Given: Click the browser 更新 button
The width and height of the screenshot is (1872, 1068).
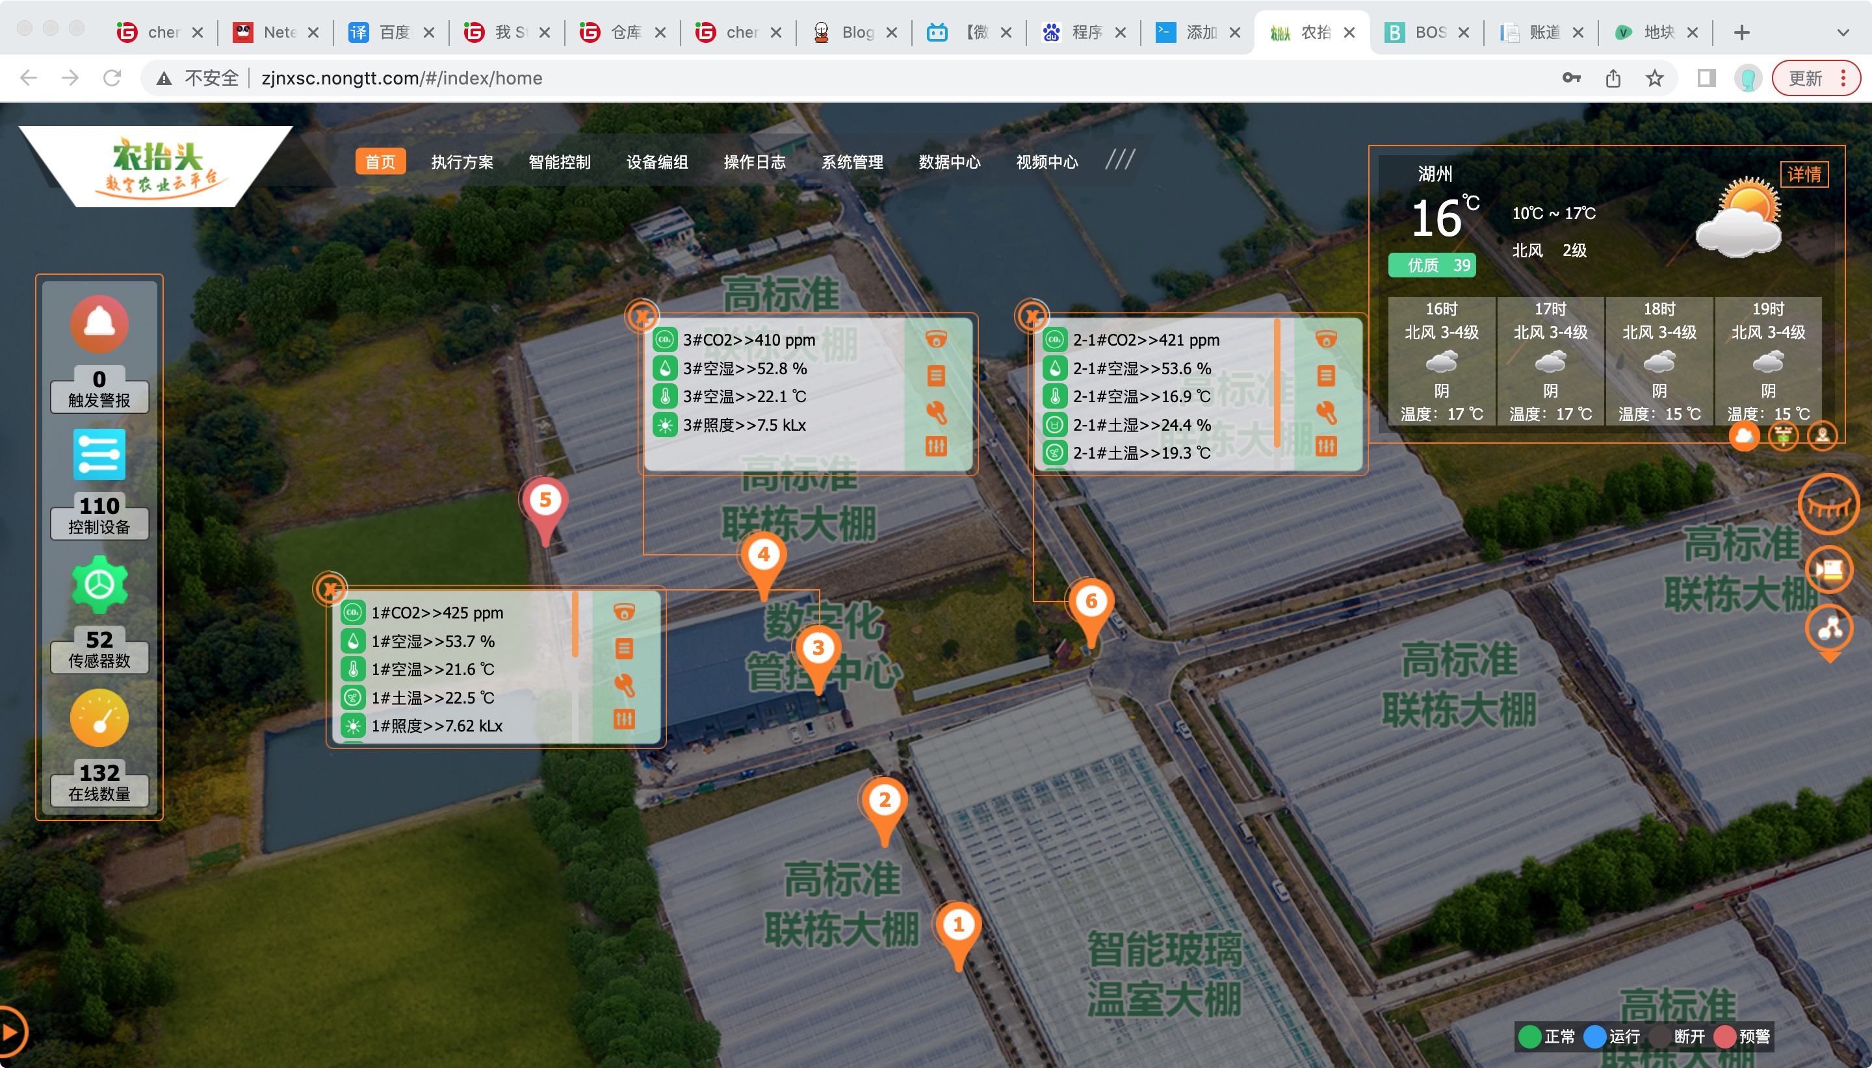Looking at the screenshot, I should 1815,78.
